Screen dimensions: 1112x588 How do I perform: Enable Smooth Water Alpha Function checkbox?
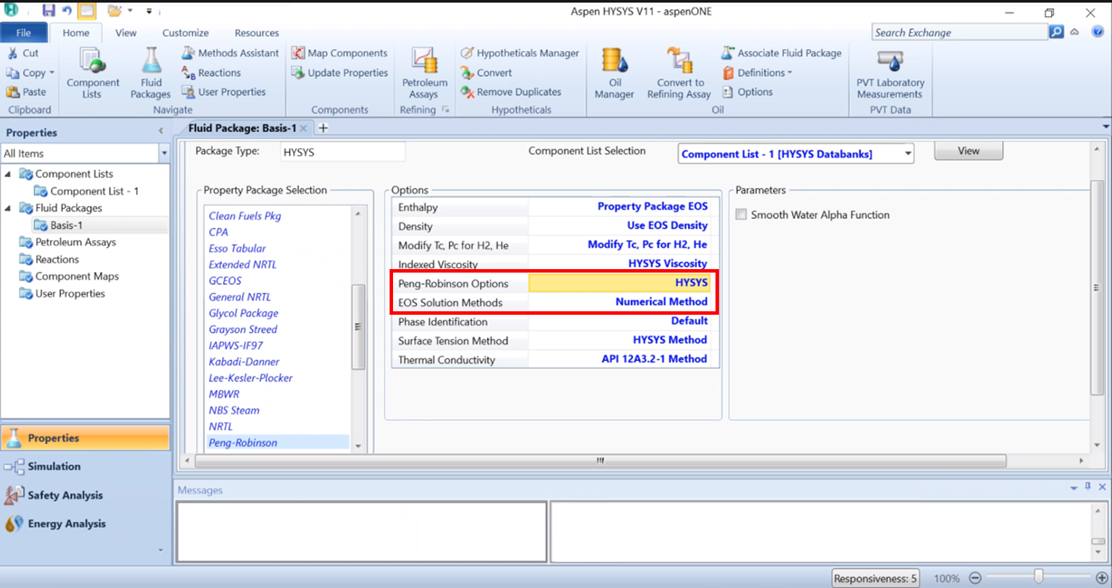click(741, 214)
